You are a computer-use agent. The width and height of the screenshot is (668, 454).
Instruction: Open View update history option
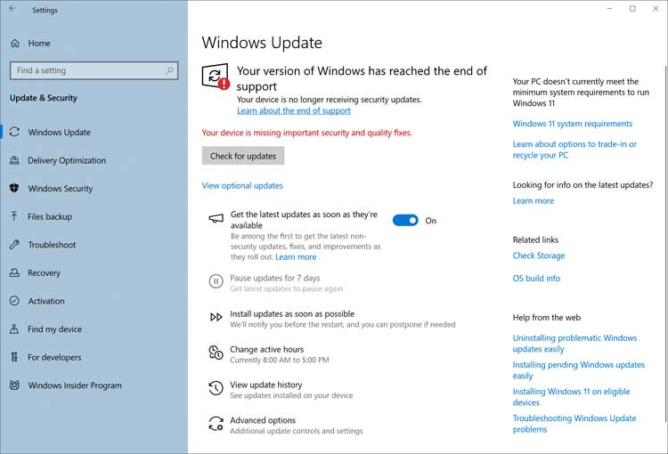[x=265, y=385]
